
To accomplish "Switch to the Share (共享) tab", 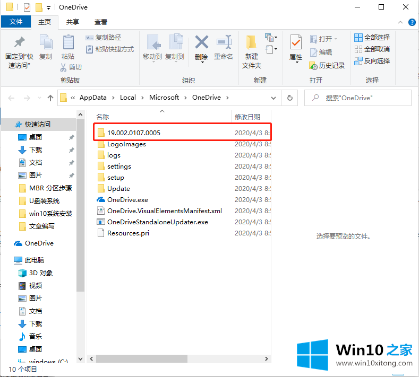I will click(x=73, y=22).
